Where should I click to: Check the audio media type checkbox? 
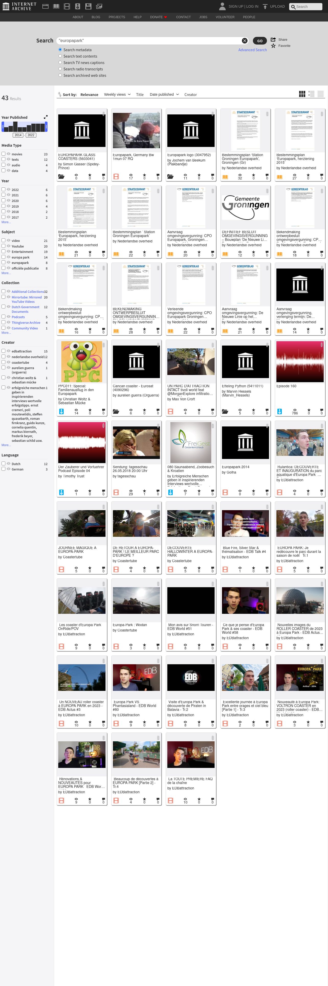tap(3, 165)
